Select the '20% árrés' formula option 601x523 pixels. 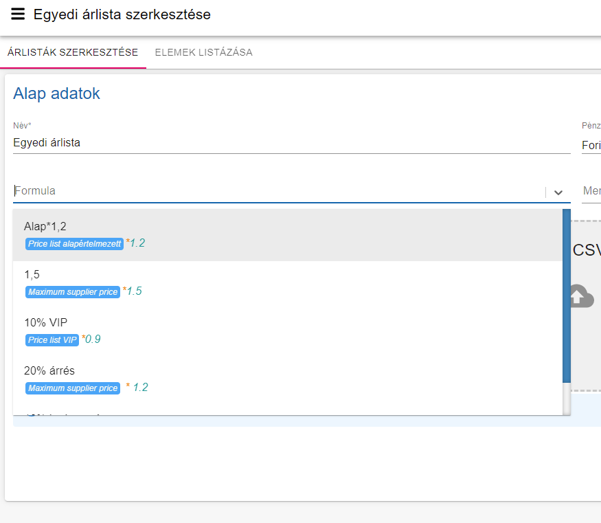click(x=49, y=370)
